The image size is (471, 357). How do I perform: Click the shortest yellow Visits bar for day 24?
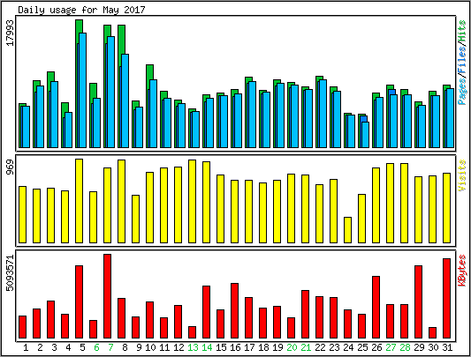click(348, 230)
